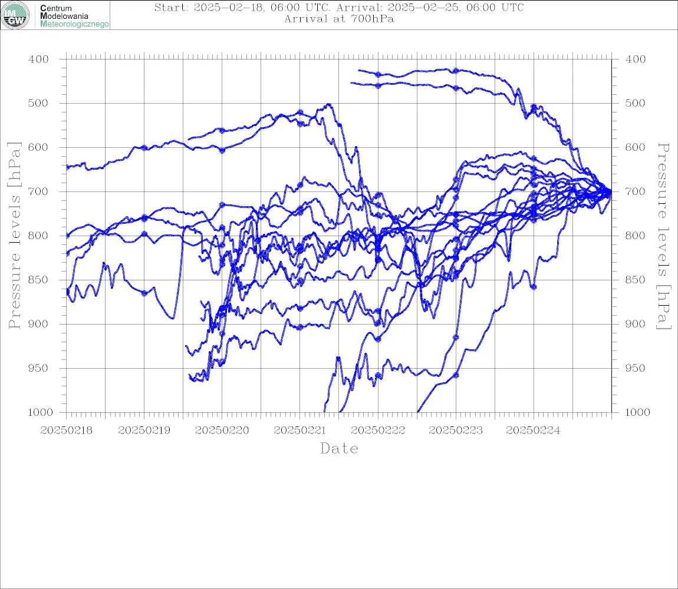Click the right axis value 950
Screen dimensions: 678x589
tap(635, 368)
